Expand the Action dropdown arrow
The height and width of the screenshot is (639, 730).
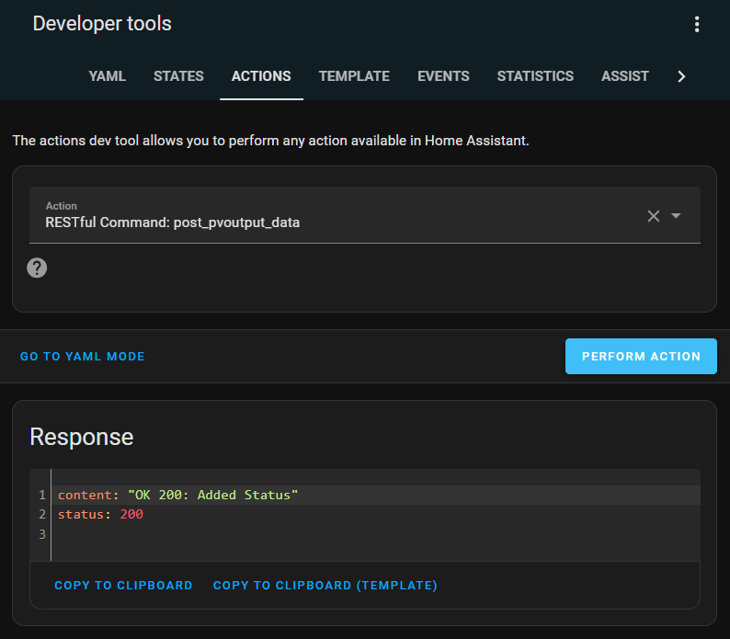(677, 216)
